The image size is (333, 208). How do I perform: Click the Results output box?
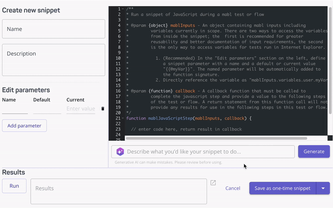coord(119,191)
